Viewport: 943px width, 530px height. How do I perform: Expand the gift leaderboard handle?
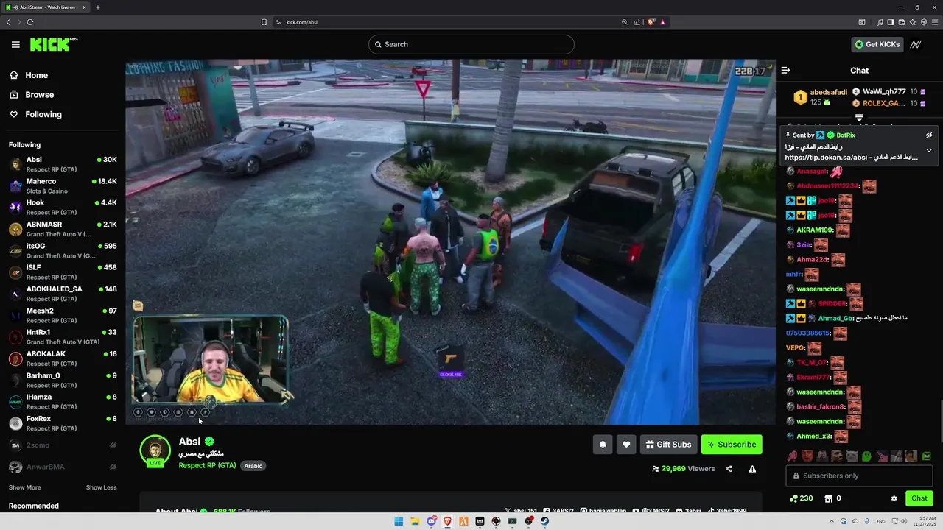pyautogui.click(x=859, y=118)
